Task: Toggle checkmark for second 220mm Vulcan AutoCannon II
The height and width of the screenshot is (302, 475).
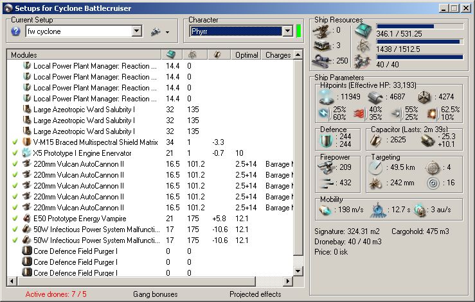Action: pyautogui.click(x=15, y=175)
